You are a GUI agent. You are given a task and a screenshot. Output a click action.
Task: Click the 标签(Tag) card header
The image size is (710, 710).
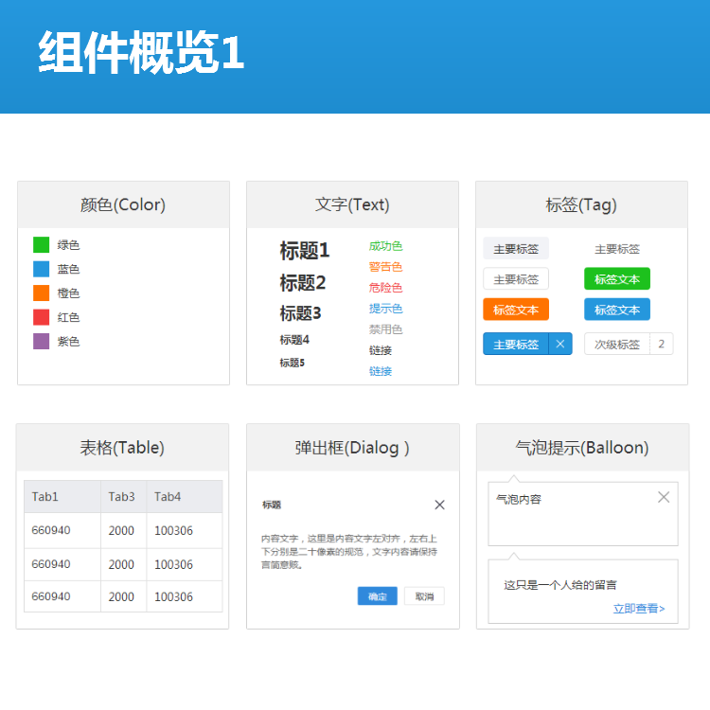pos(581,204)
